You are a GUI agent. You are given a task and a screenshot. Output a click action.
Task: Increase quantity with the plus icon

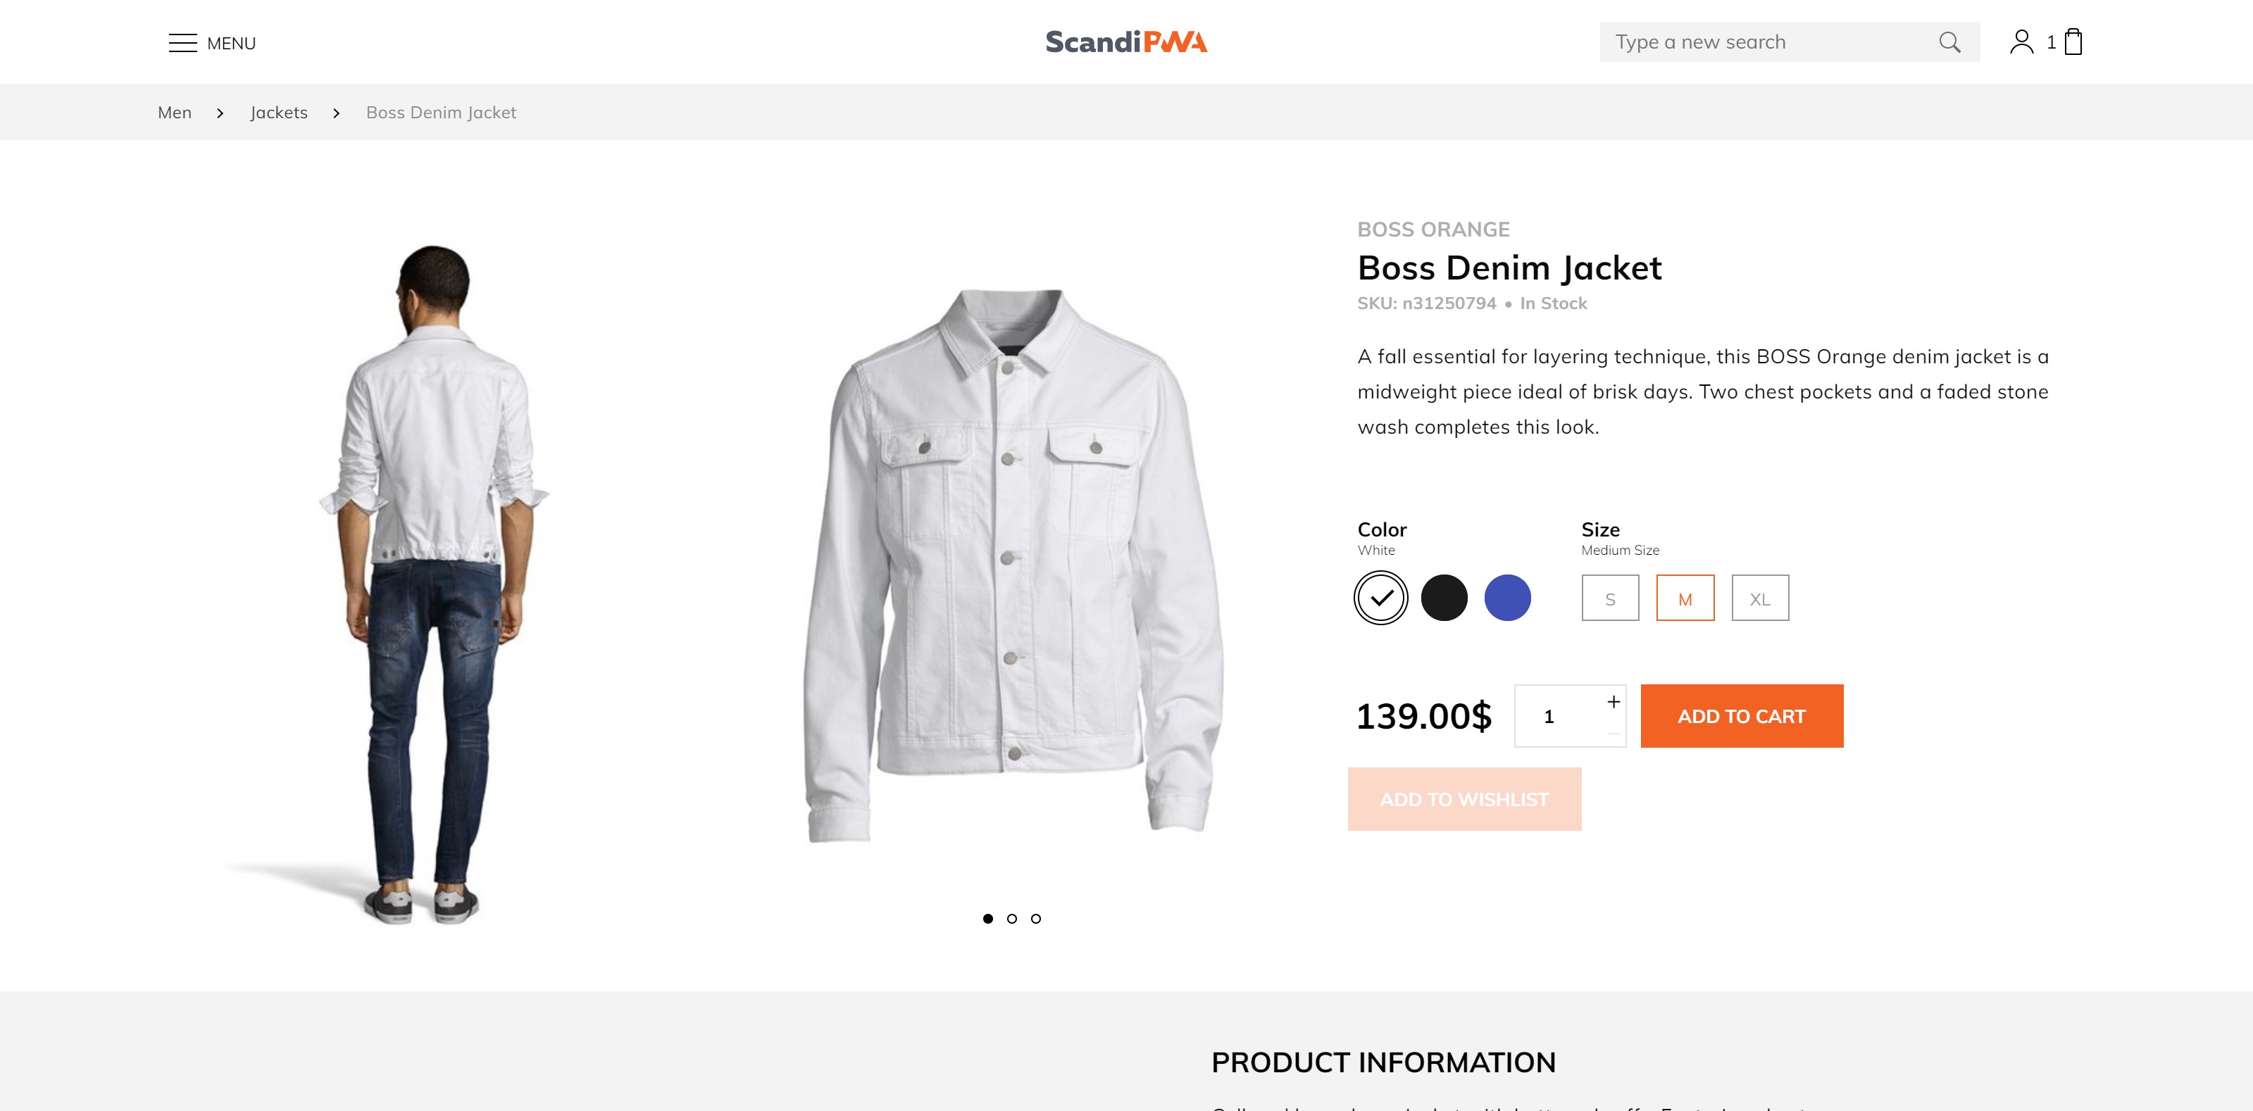(1614, 701)
